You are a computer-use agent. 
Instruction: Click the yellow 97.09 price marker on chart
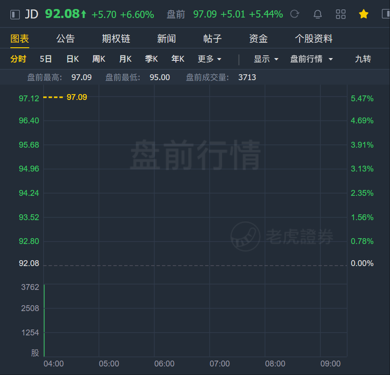77,97
